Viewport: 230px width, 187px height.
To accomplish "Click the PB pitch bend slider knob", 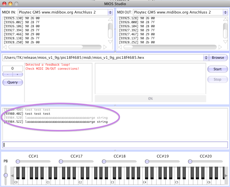I will click(6, 175).
